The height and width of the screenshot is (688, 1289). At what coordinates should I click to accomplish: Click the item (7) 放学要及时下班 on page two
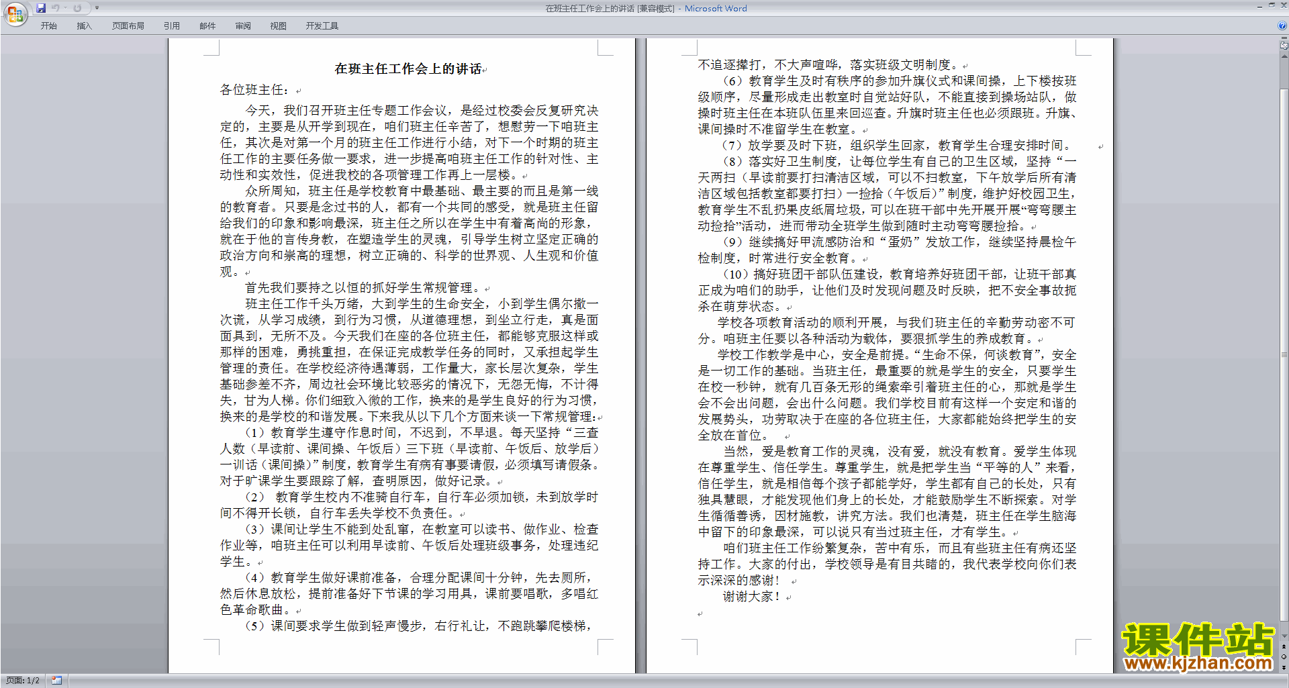897,146
